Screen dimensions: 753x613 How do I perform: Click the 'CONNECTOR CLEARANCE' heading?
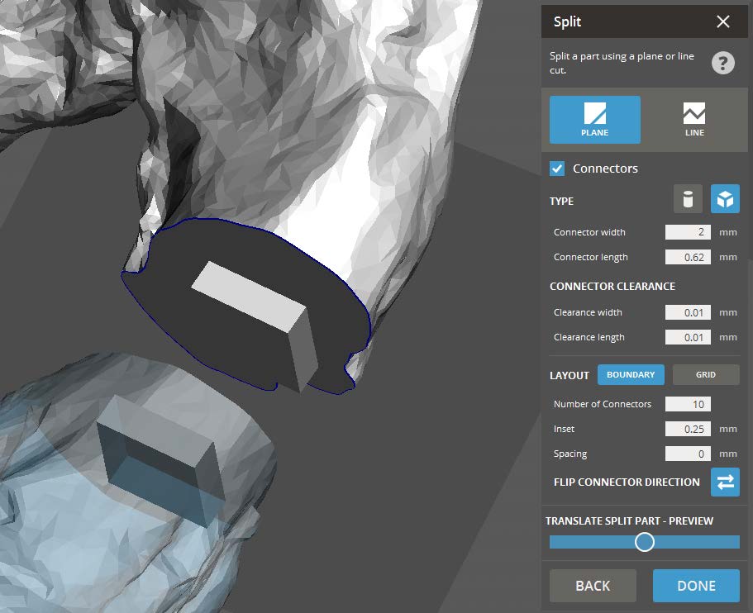point(612,287)
